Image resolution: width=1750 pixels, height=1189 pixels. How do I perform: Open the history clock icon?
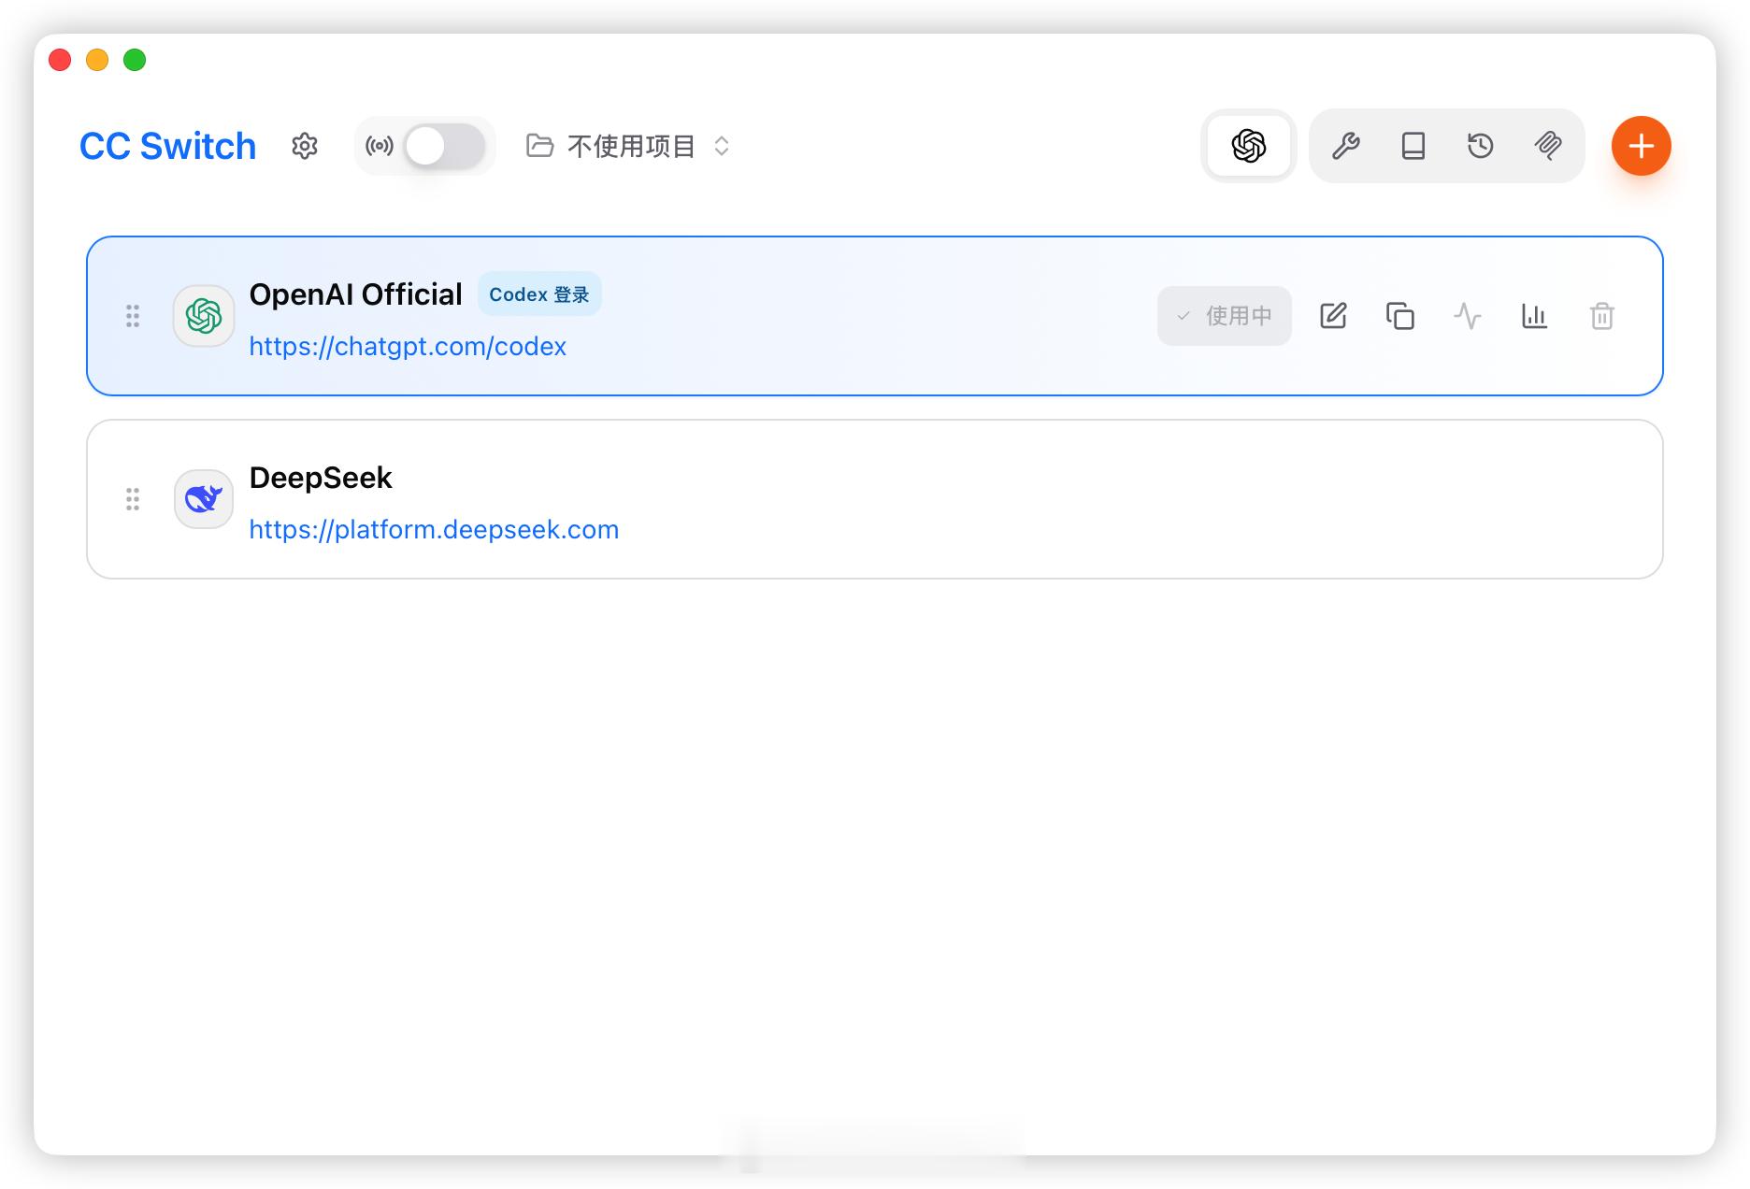[1481, 146]
